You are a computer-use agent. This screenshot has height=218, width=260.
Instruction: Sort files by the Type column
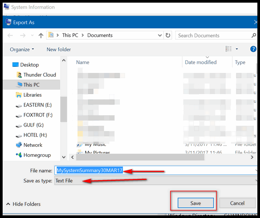coord(240,62)
